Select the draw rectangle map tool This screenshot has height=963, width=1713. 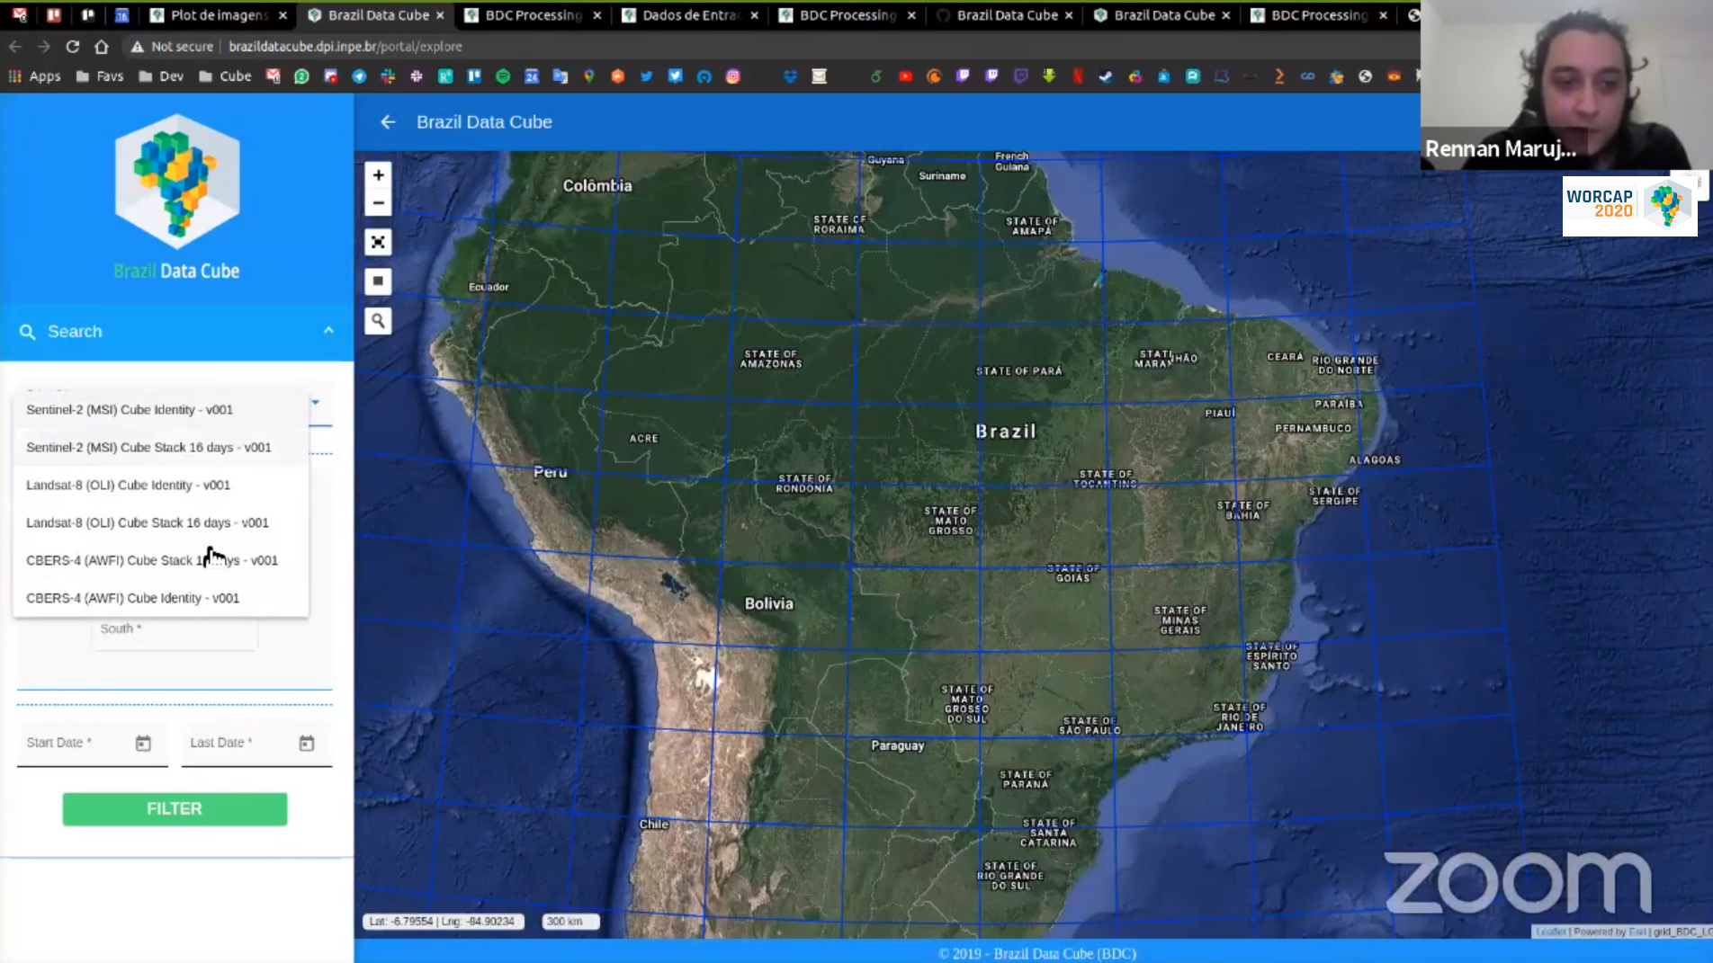tap(378, 281)
